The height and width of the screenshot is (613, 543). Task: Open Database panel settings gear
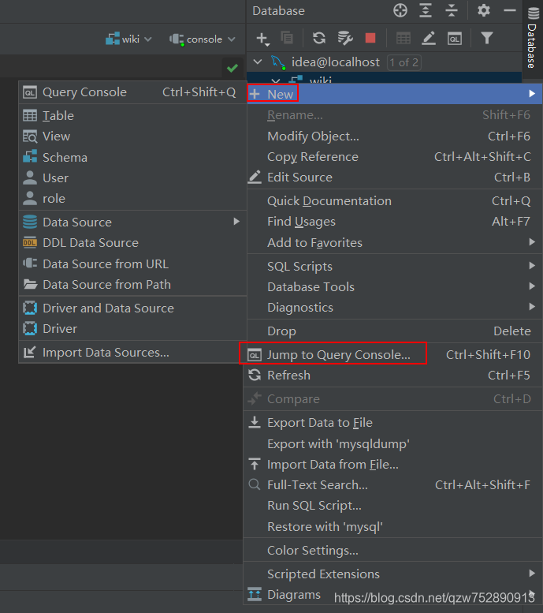tap(484, 10)
